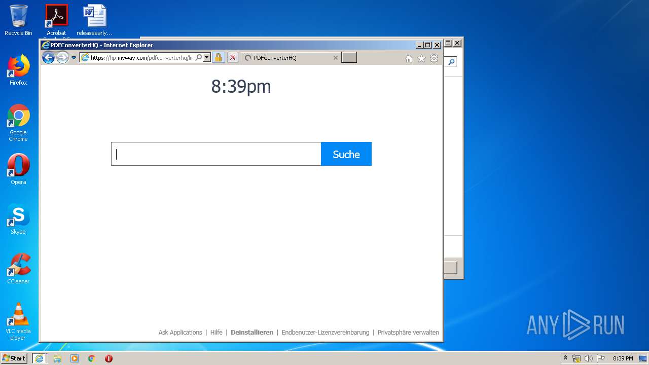Open favorites star icon
The image size is (649, 365).
pos(421,59)
